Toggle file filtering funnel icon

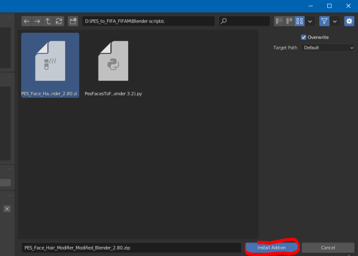[x=324, y=21]
